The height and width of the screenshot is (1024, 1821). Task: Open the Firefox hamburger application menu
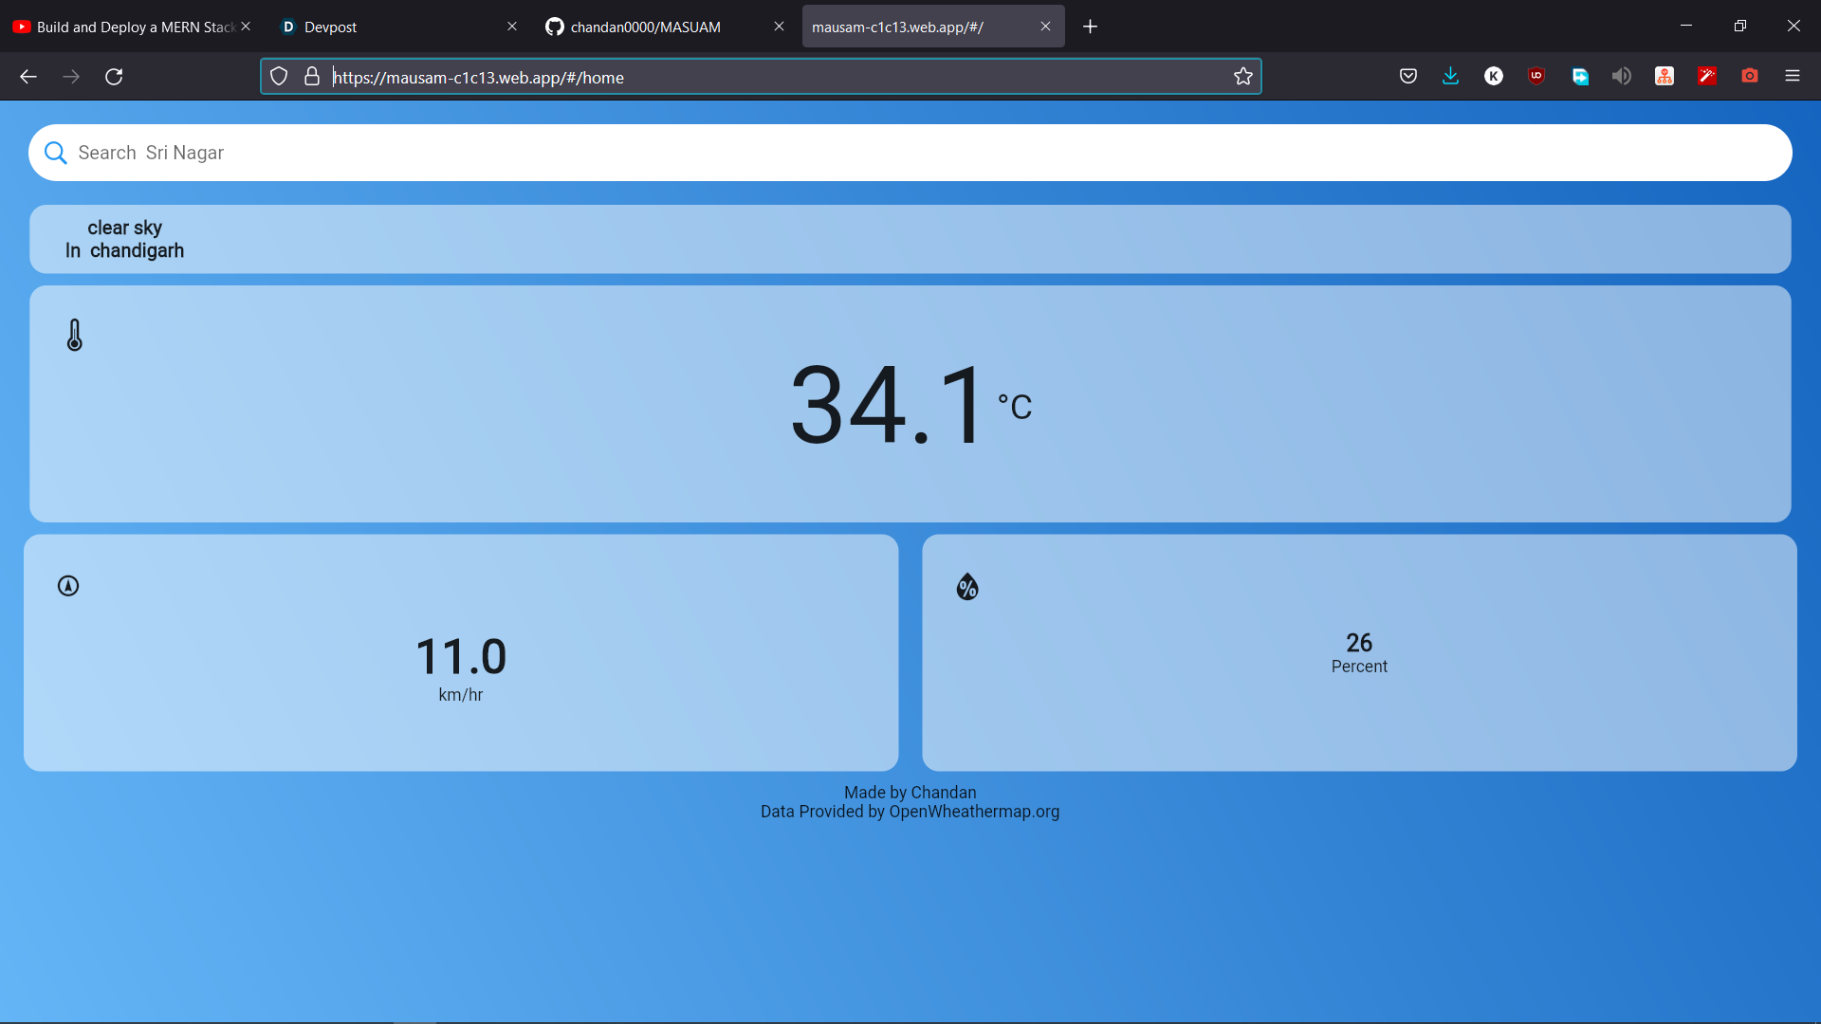point(1792,77)
